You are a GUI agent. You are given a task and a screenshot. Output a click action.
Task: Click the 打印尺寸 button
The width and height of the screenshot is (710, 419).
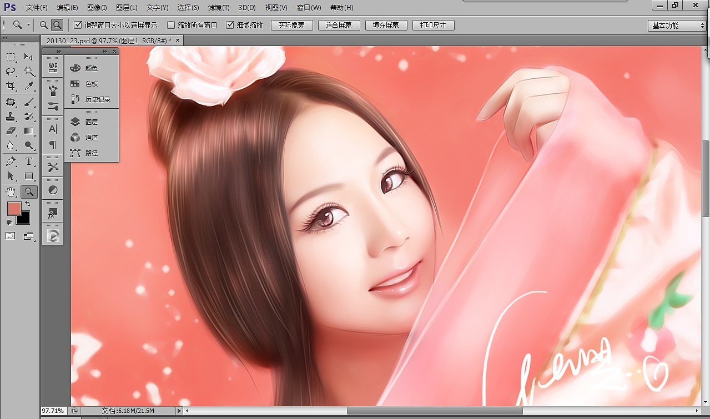coord(434,26)
